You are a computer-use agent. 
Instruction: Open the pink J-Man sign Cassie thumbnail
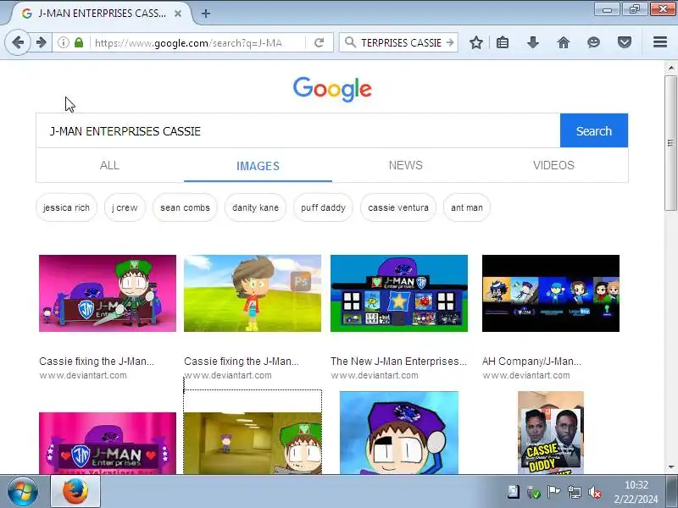click(108, 293)
